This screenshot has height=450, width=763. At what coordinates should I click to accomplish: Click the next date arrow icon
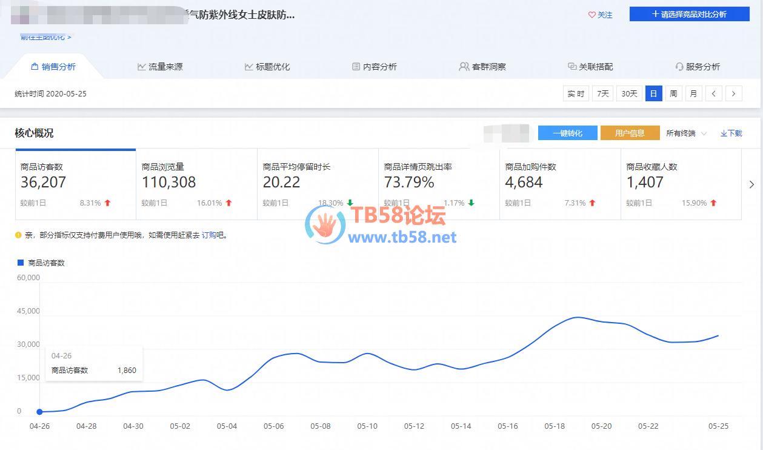point(734,93)
